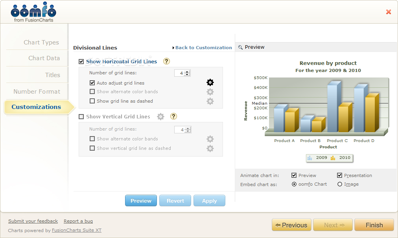Select the Image embed radio option
This screenshot has width=398, height=238.
(340, 184)
